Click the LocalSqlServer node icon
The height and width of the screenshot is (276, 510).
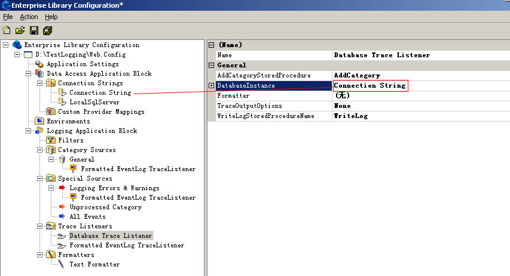(x=62, y=102)
